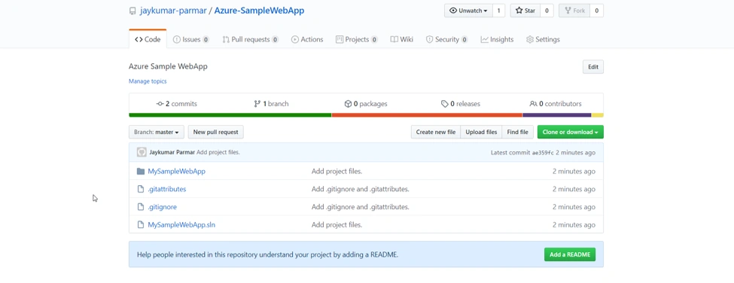Open the 0 releases link
Screen dimensions: 734x283
click(x=461, y=104)
